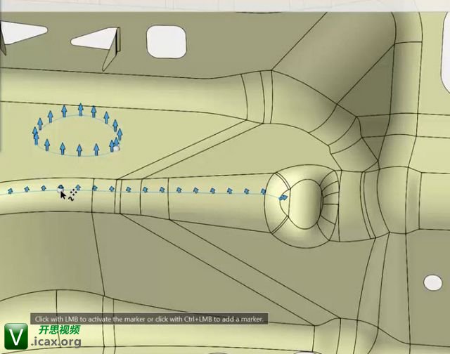Click the white sphere handle on the ellipse curve
450x354 pixels.
(x=116, y=148)
